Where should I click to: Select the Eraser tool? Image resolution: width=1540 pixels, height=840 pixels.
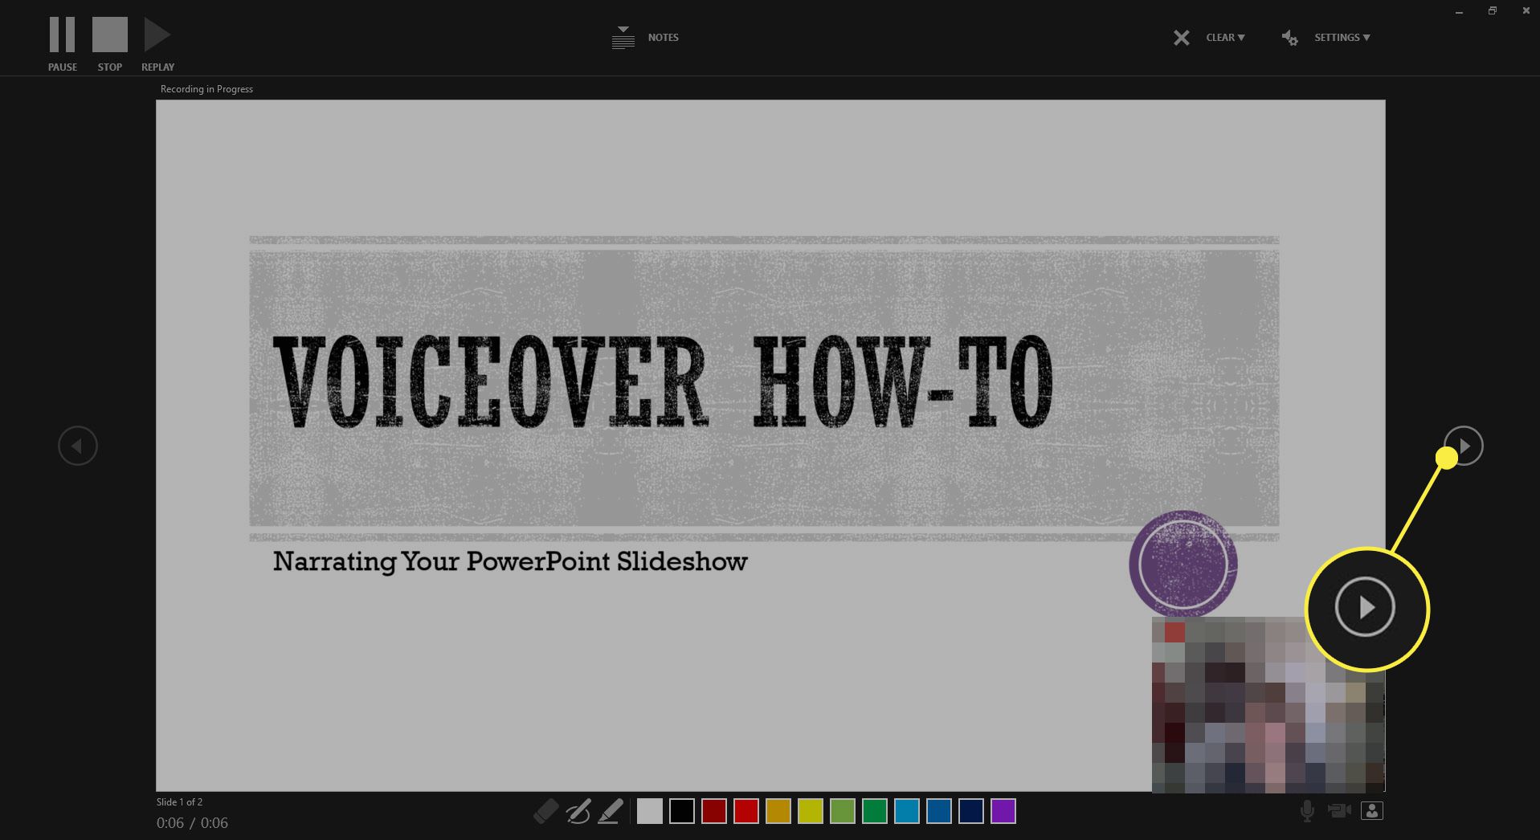(545, 811)
